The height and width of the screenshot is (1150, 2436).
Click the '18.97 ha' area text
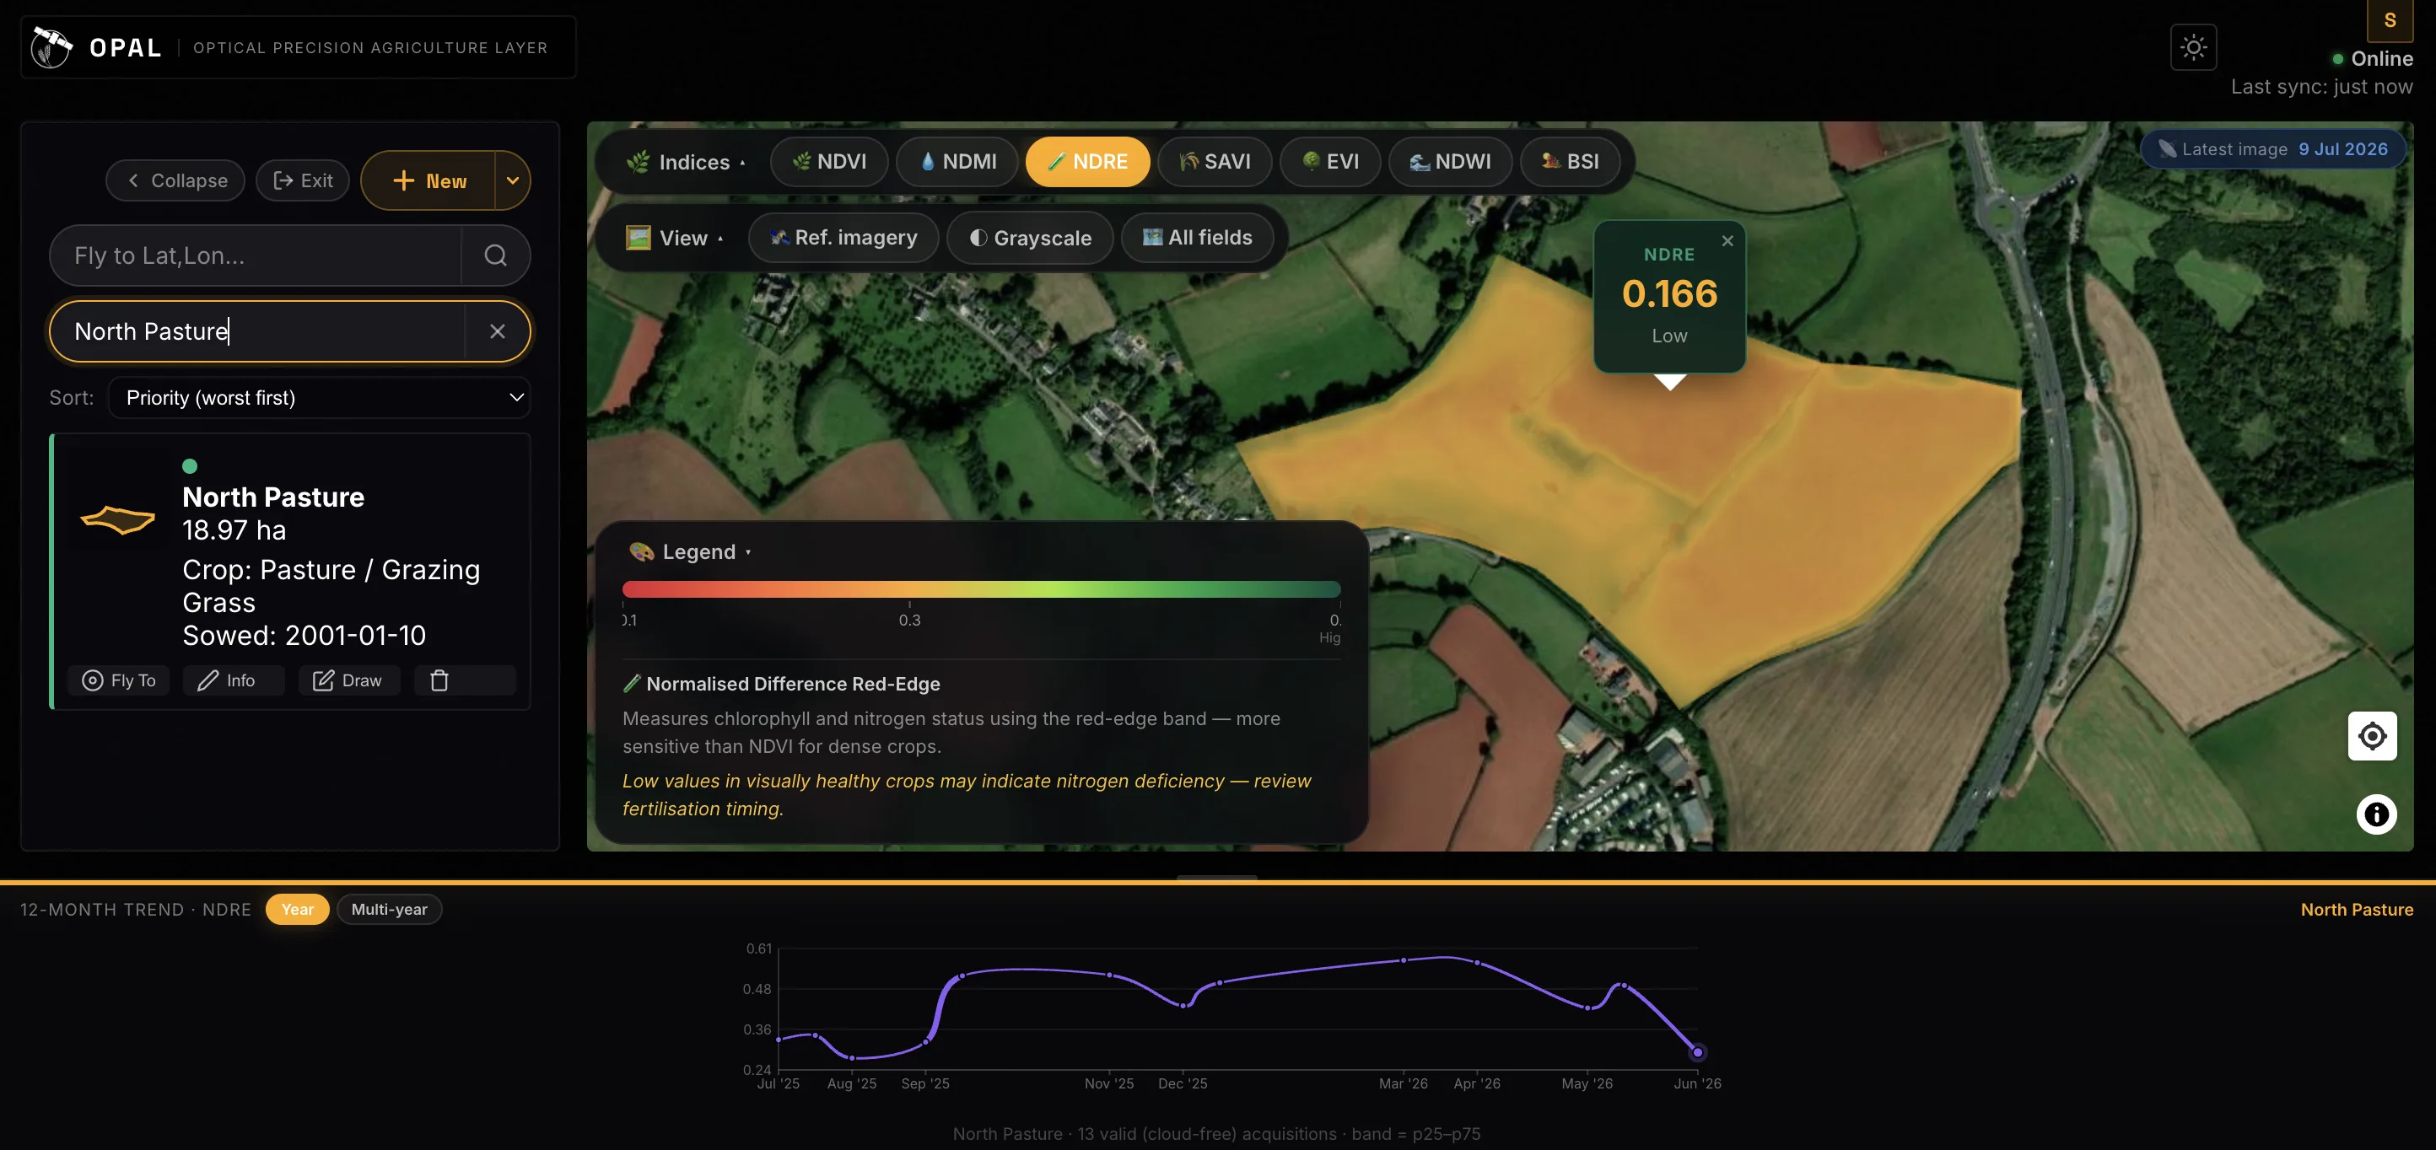coord(234,530)
